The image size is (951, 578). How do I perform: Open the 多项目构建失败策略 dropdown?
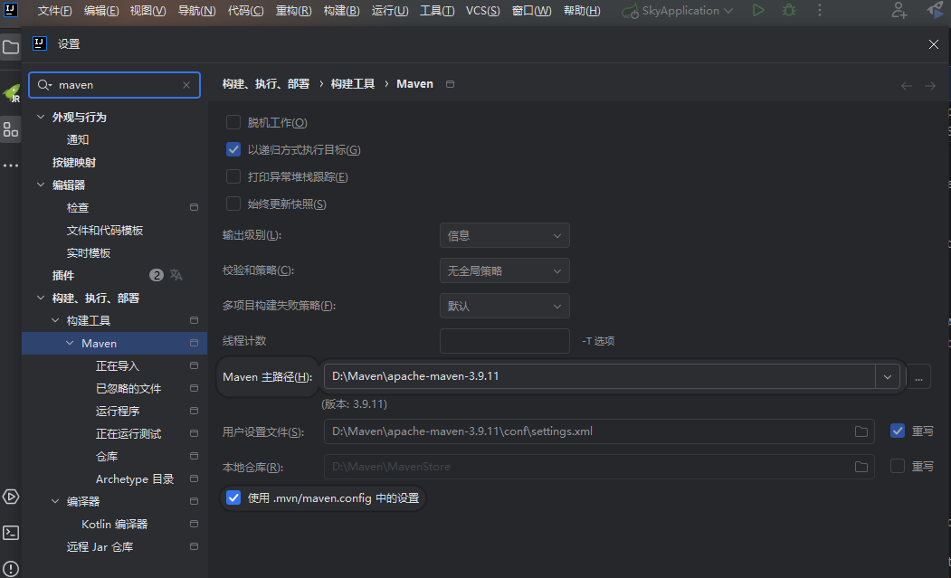(x=505, y=306)
